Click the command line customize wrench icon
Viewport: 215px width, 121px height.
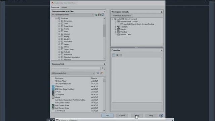(53, 120)
